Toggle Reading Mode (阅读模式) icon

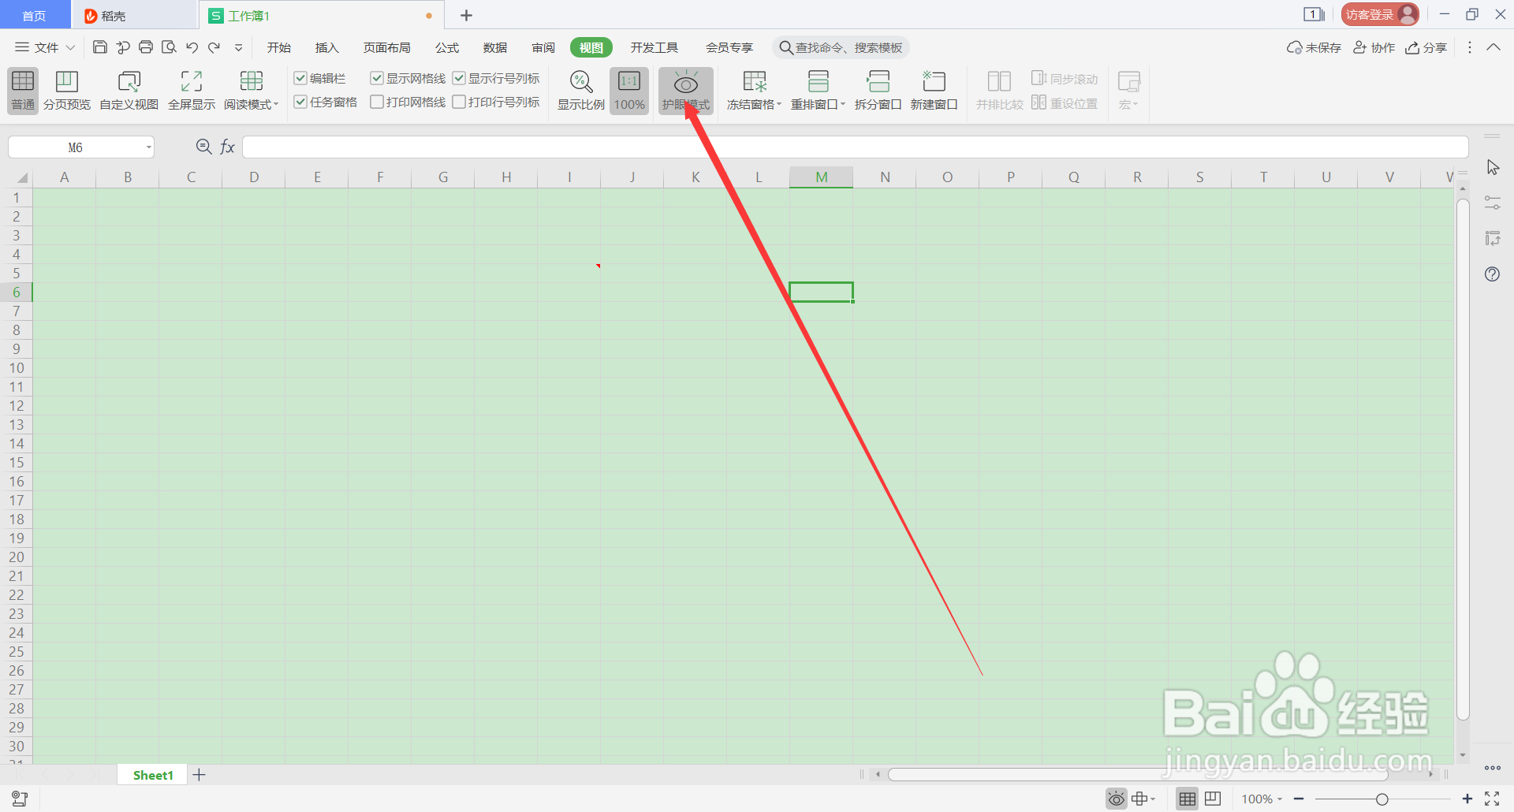coord(252,81)
